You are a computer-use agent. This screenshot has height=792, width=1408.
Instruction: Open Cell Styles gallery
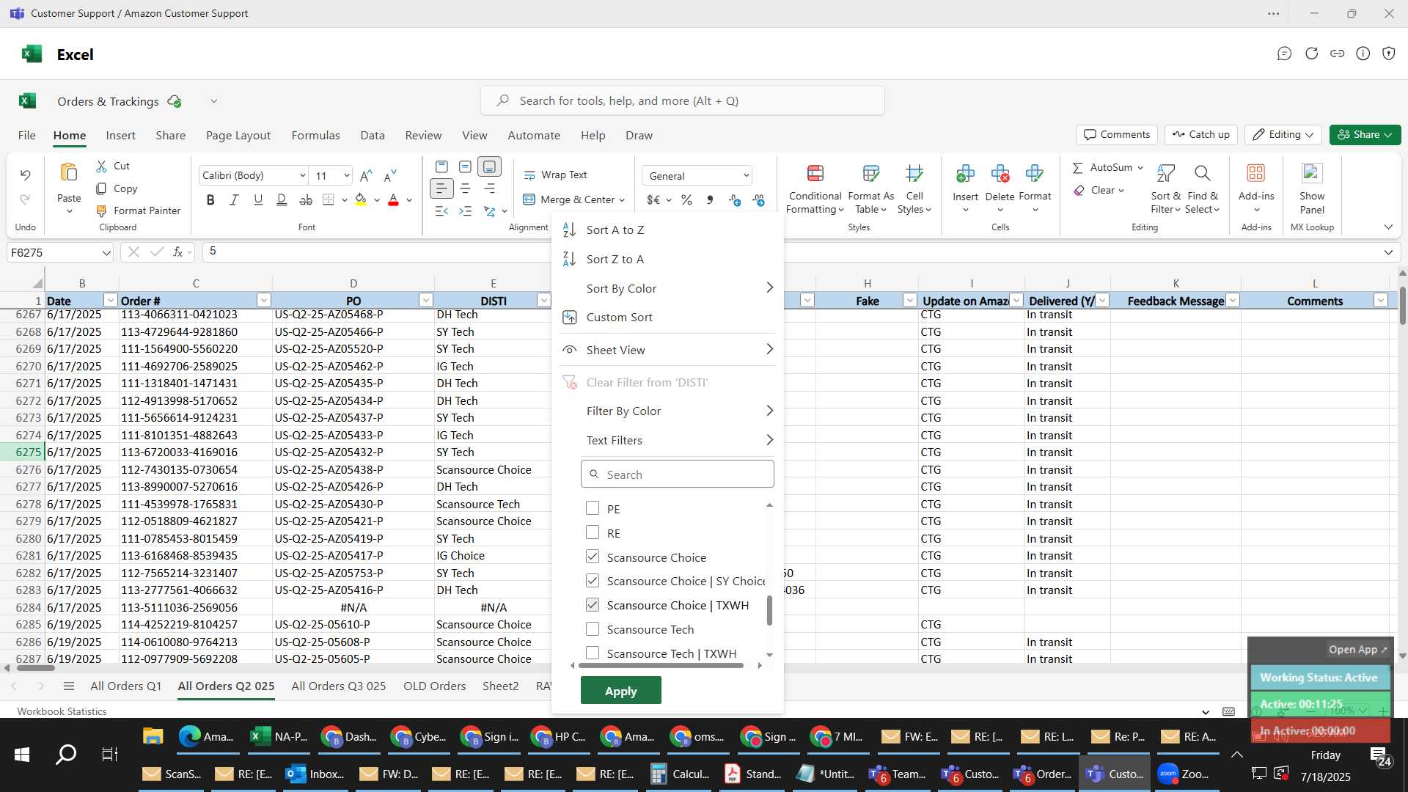(914, 190)
